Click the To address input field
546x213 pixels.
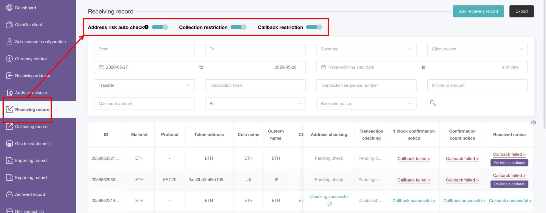[255, 49]
